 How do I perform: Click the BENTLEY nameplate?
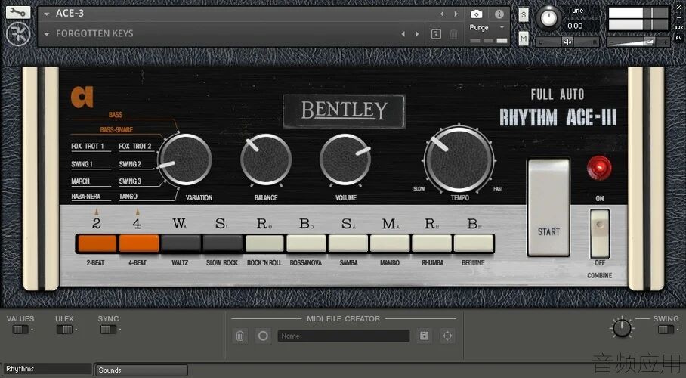[x=344, y=111]
